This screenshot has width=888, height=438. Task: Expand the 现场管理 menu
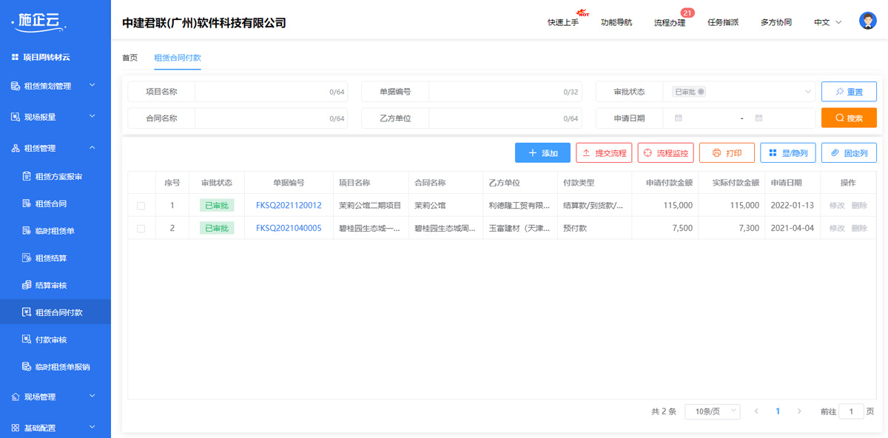click(x=92, y=397)
